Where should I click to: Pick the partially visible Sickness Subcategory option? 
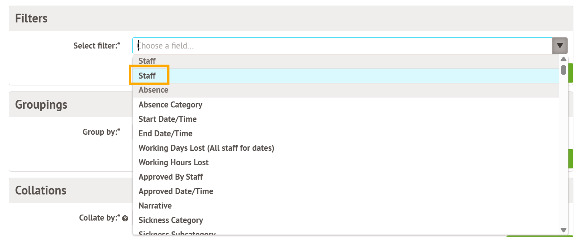[x=177, y=233]
